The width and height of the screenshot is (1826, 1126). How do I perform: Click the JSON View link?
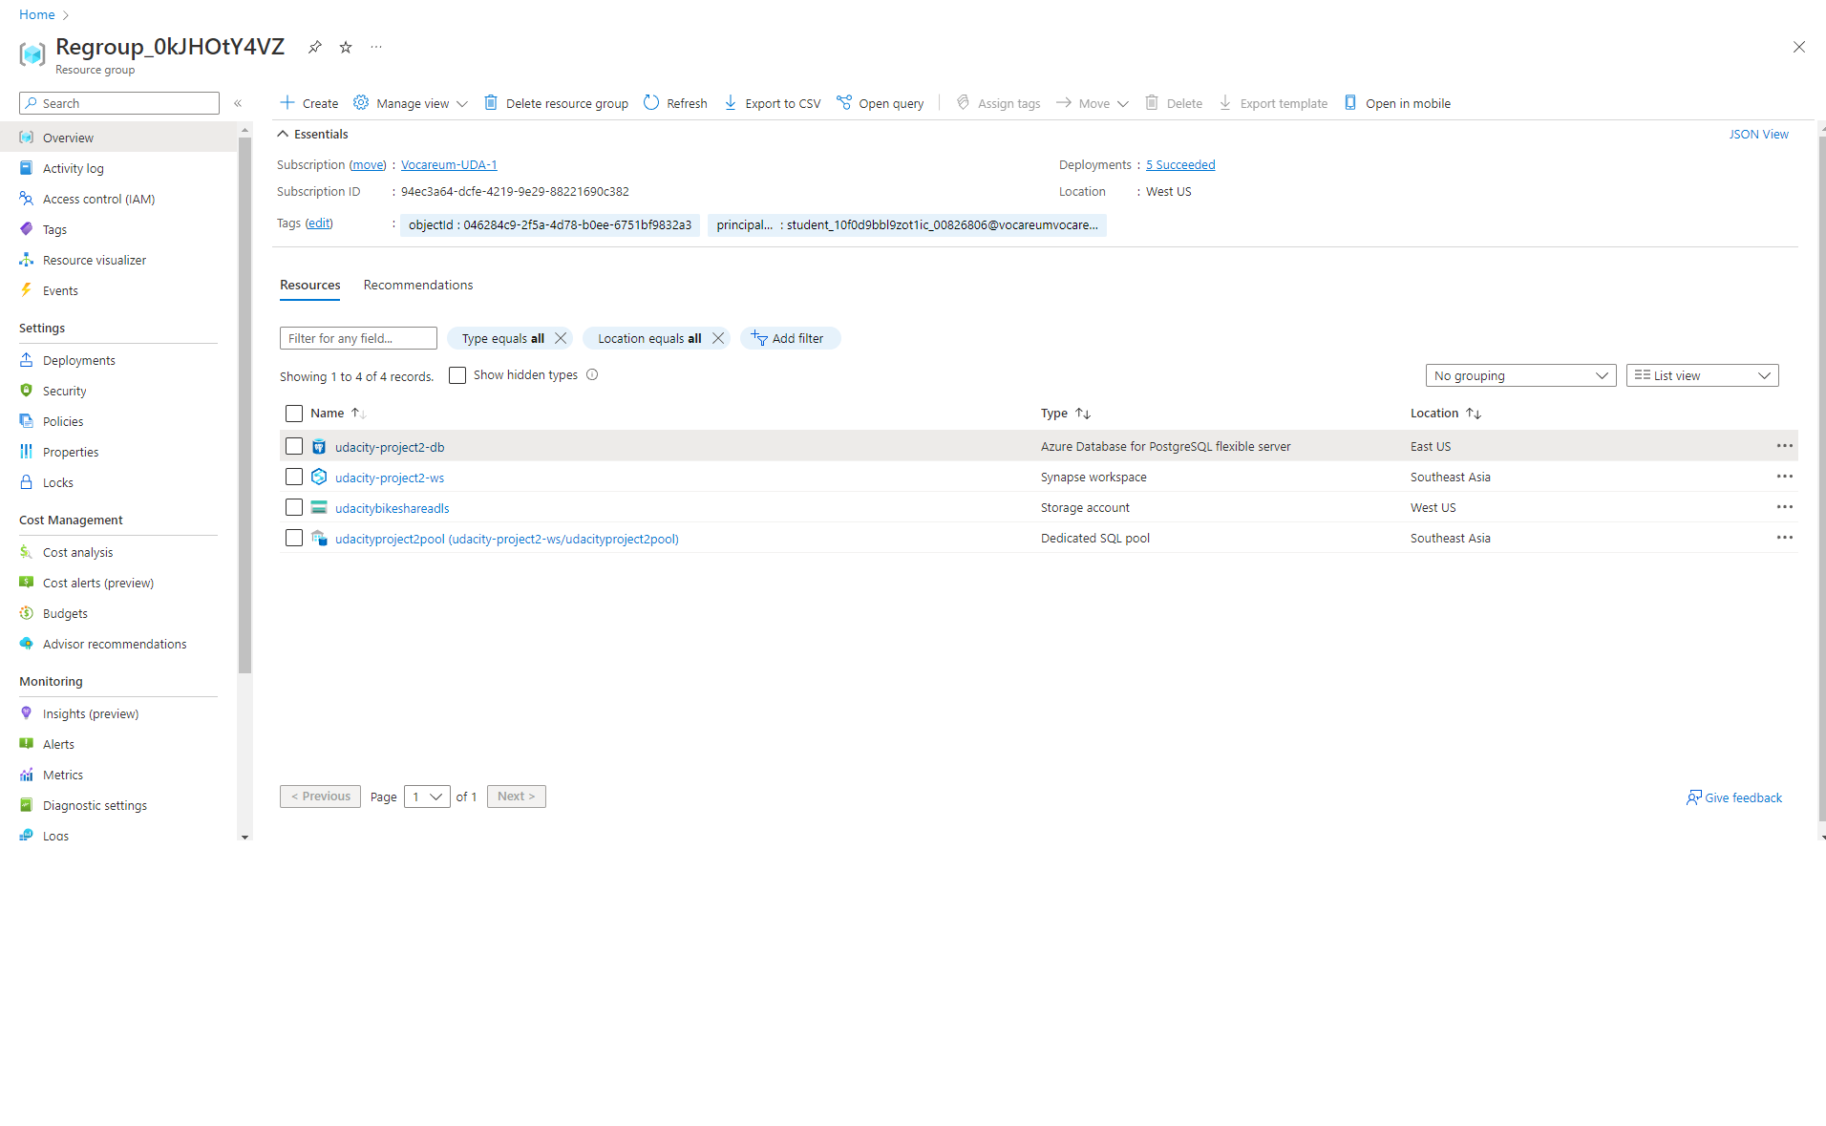pyautogui.click(x=1758, y=134)
